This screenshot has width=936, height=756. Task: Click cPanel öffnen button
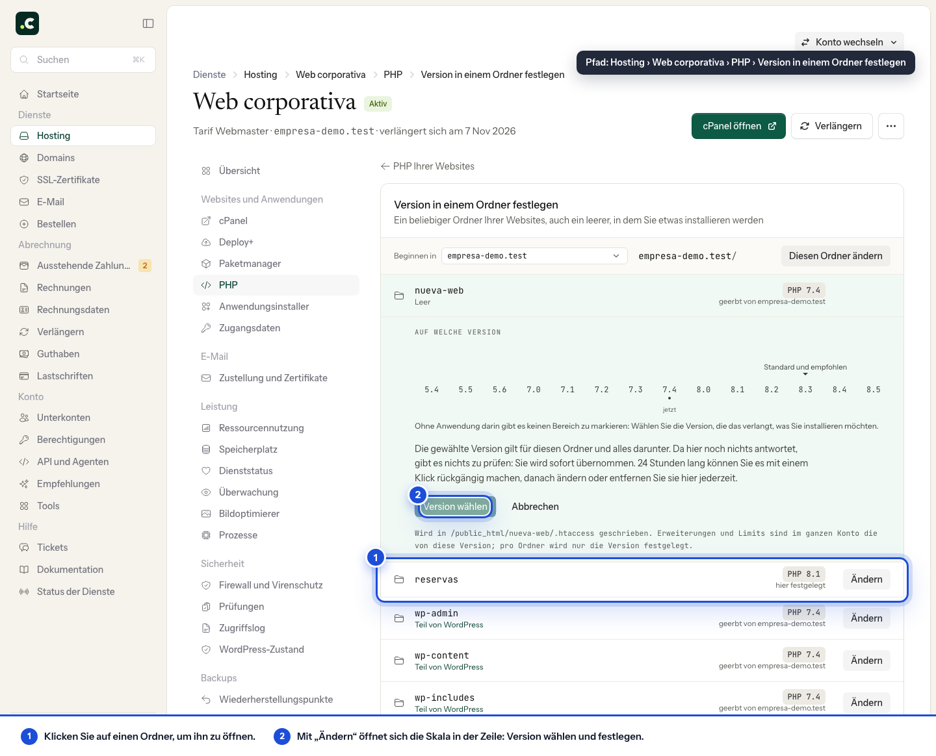(738, 126)
